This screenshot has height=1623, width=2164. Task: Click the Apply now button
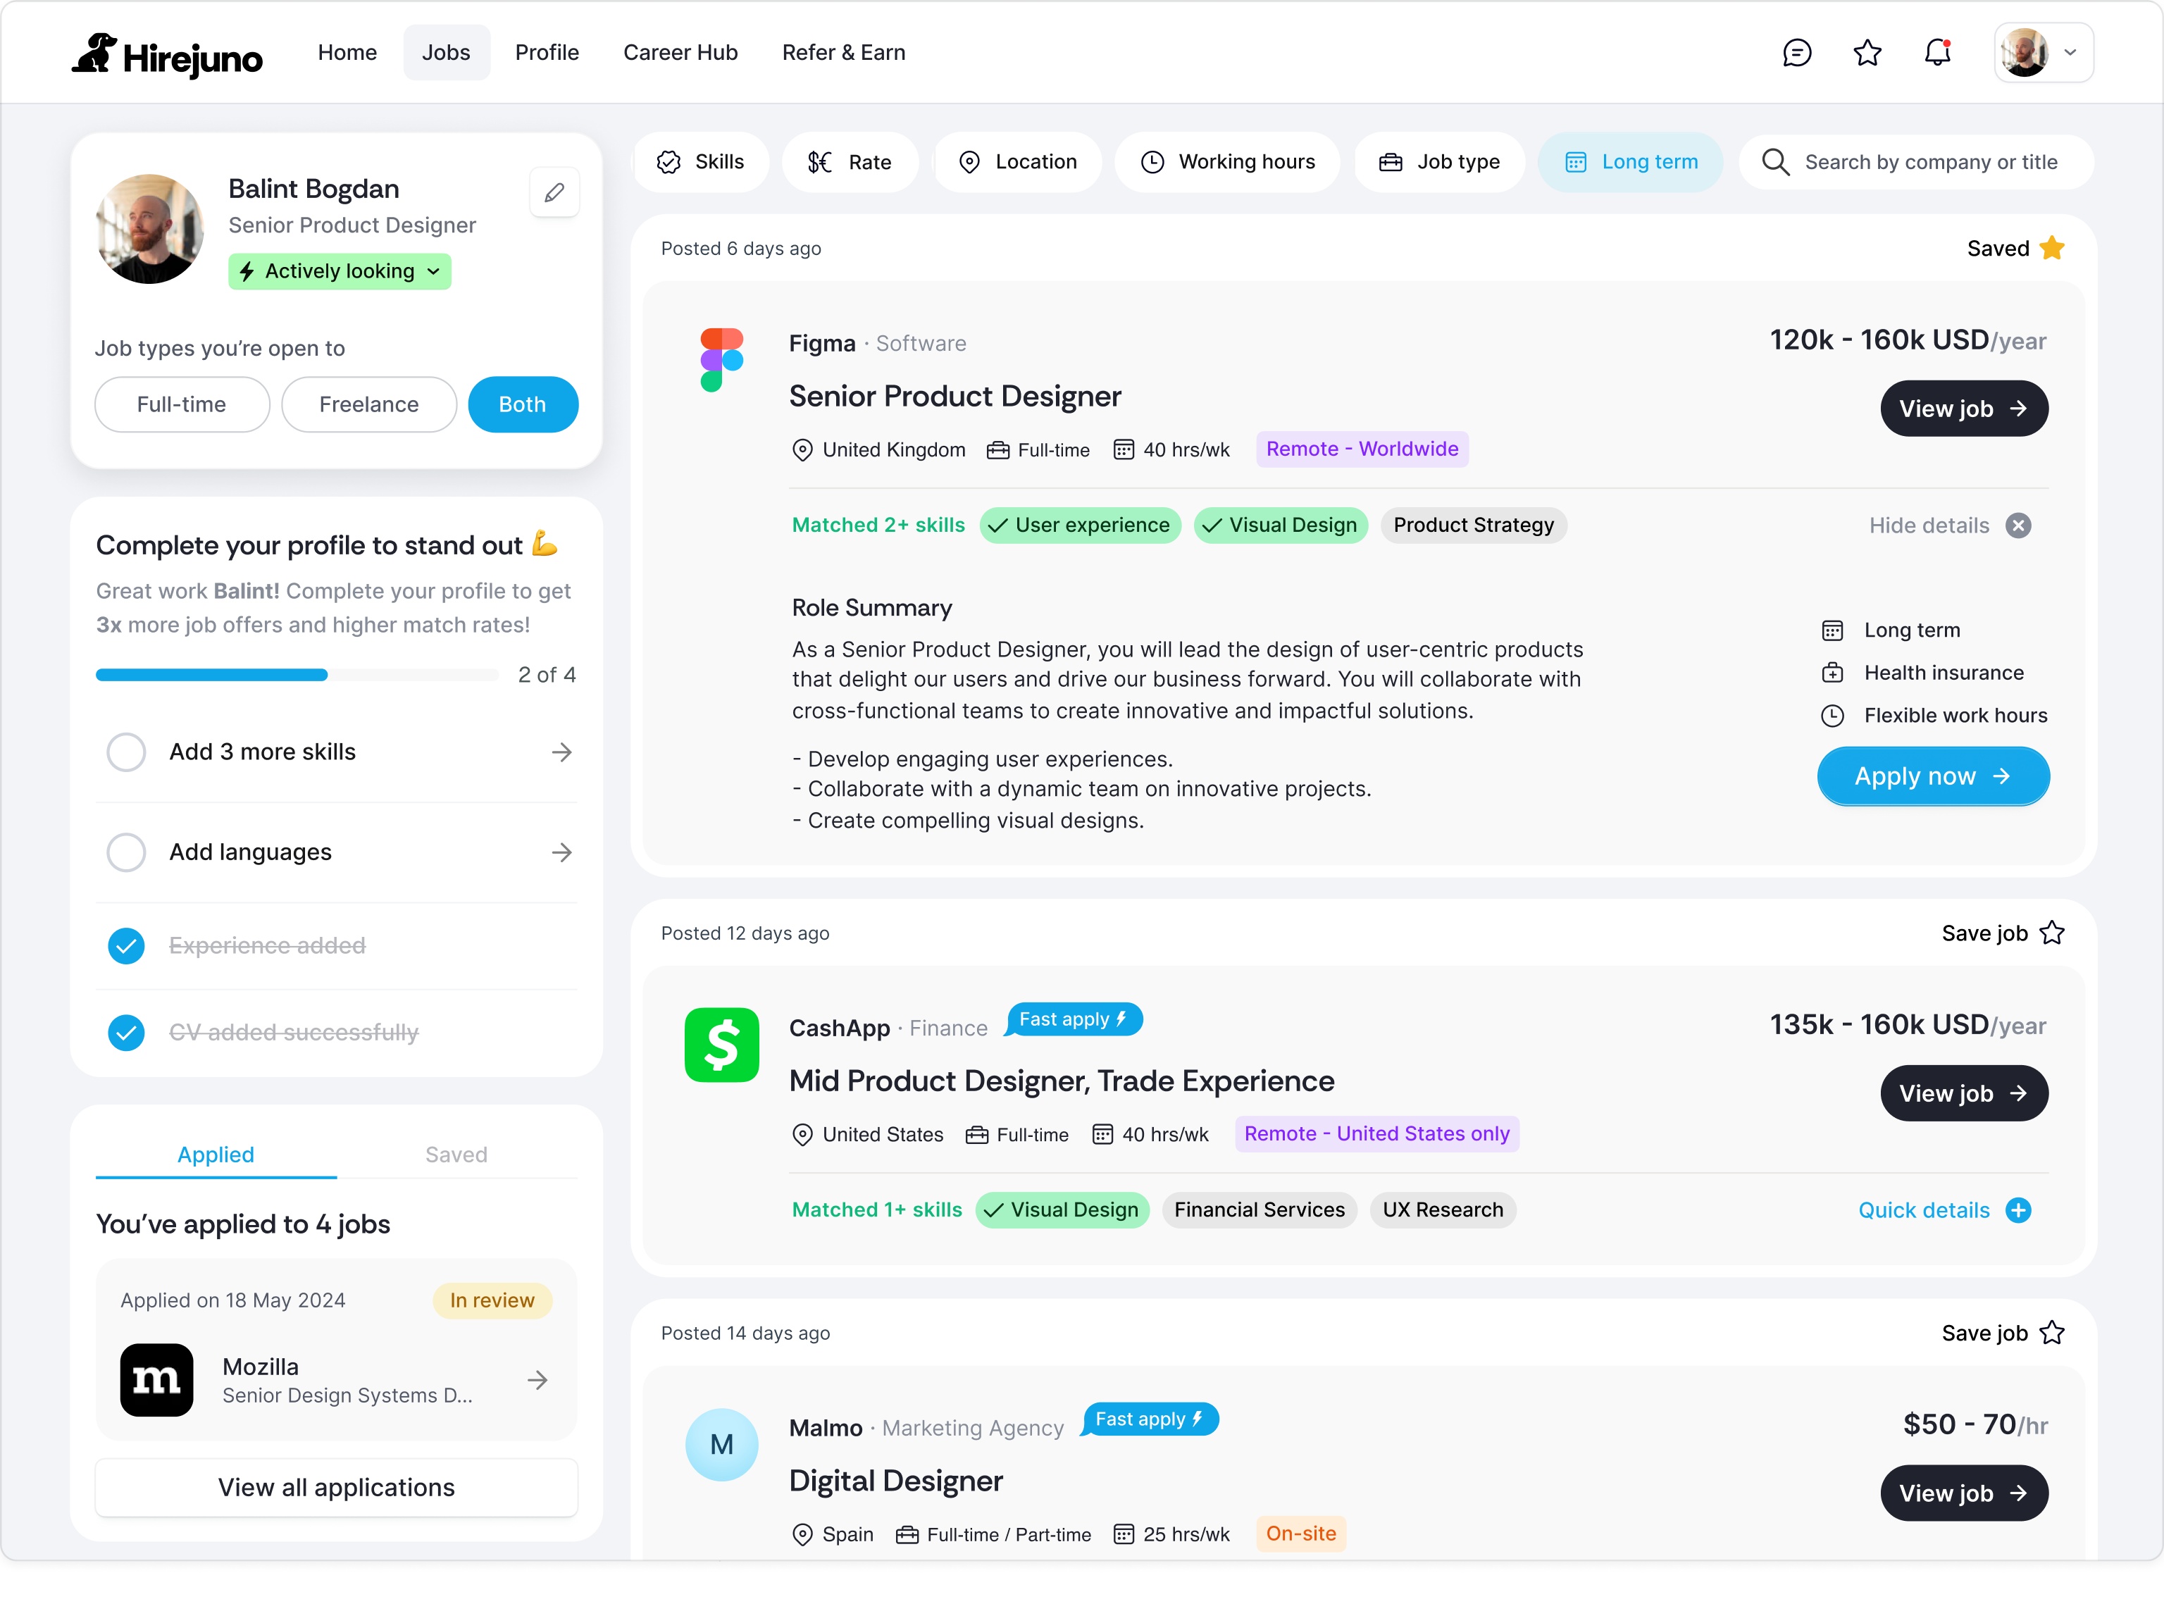(x=1932, y=777)
